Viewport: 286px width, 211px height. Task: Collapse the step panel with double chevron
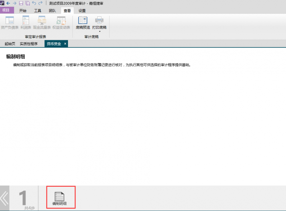click(4, 198)
